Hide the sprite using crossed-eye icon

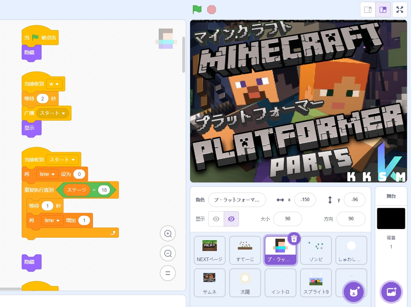point(231,219)
